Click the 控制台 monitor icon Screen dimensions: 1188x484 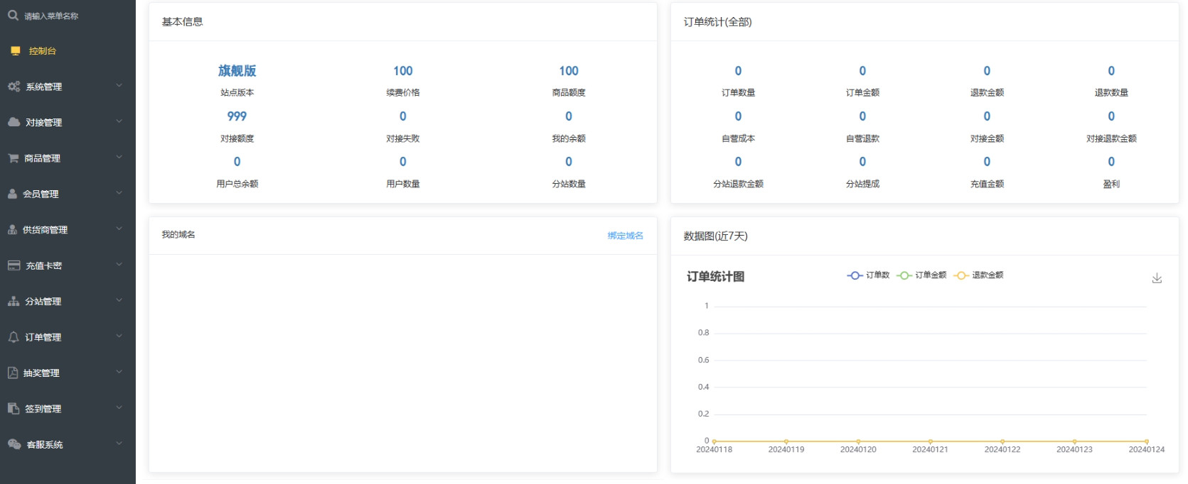pos(15,51)
